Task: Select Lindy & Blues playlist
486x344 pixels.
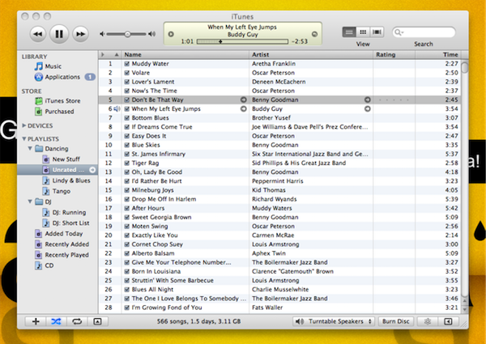Action: 66,180
